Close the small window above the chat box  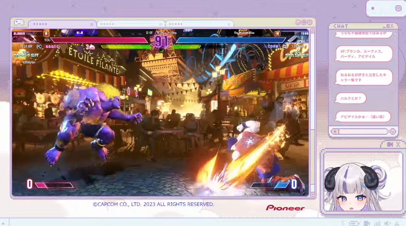point(398,8)
